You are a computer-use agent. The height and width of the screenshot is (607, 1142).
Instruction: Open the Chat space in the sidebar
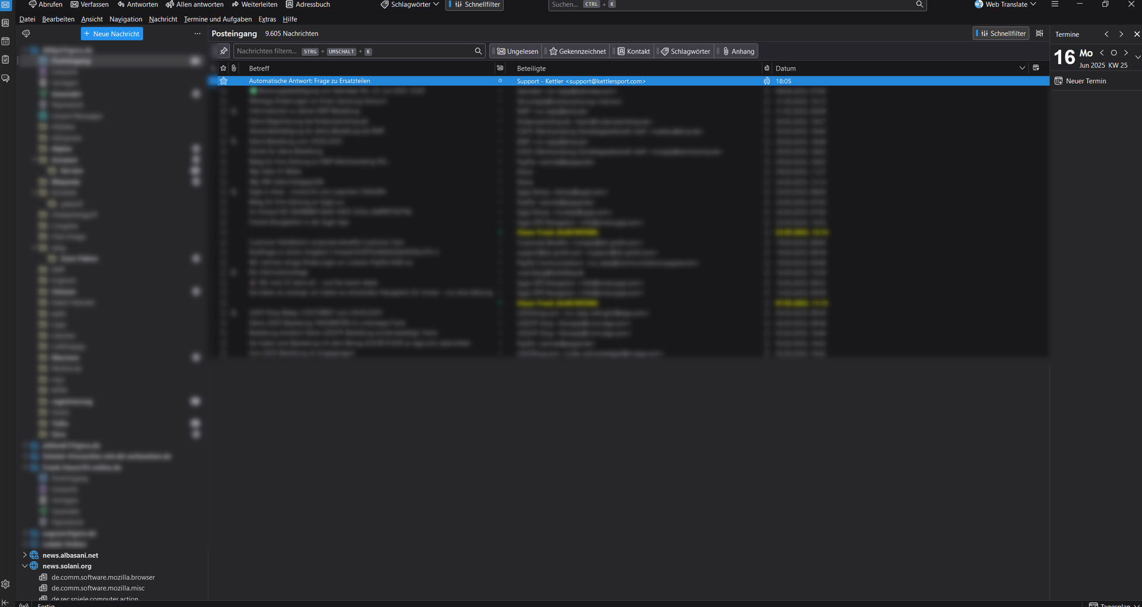(x=5, y=78)
